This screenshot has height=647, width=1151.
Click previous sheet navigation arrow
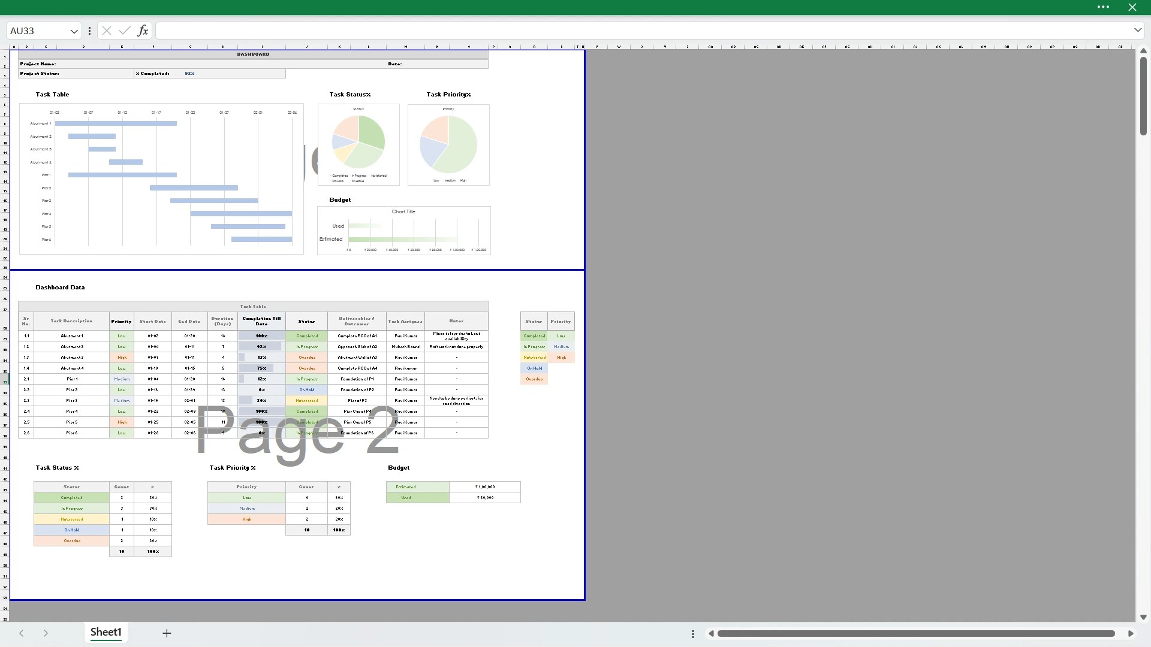point(22,633)
